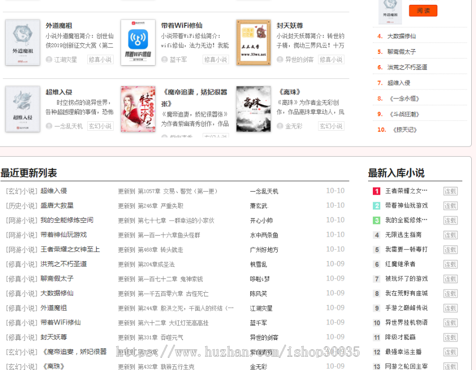This screenshot has height=370, width=476.
Task: Open author page of 萧武
Action: 260,205
